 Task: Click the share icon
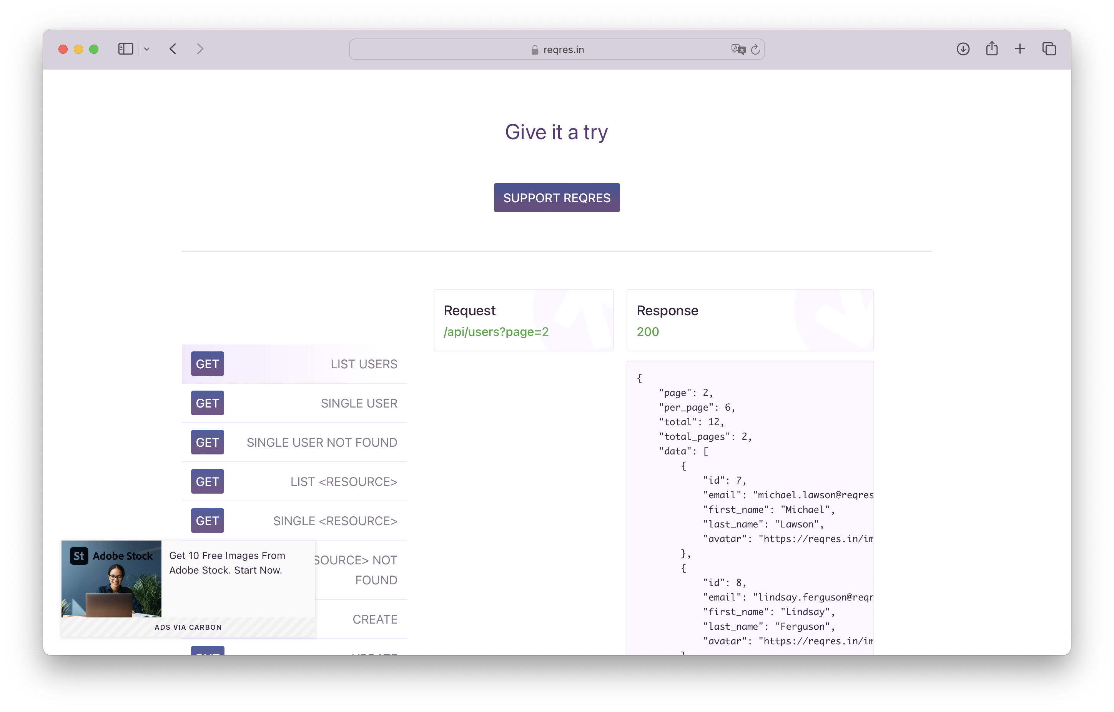click(991, 49)
